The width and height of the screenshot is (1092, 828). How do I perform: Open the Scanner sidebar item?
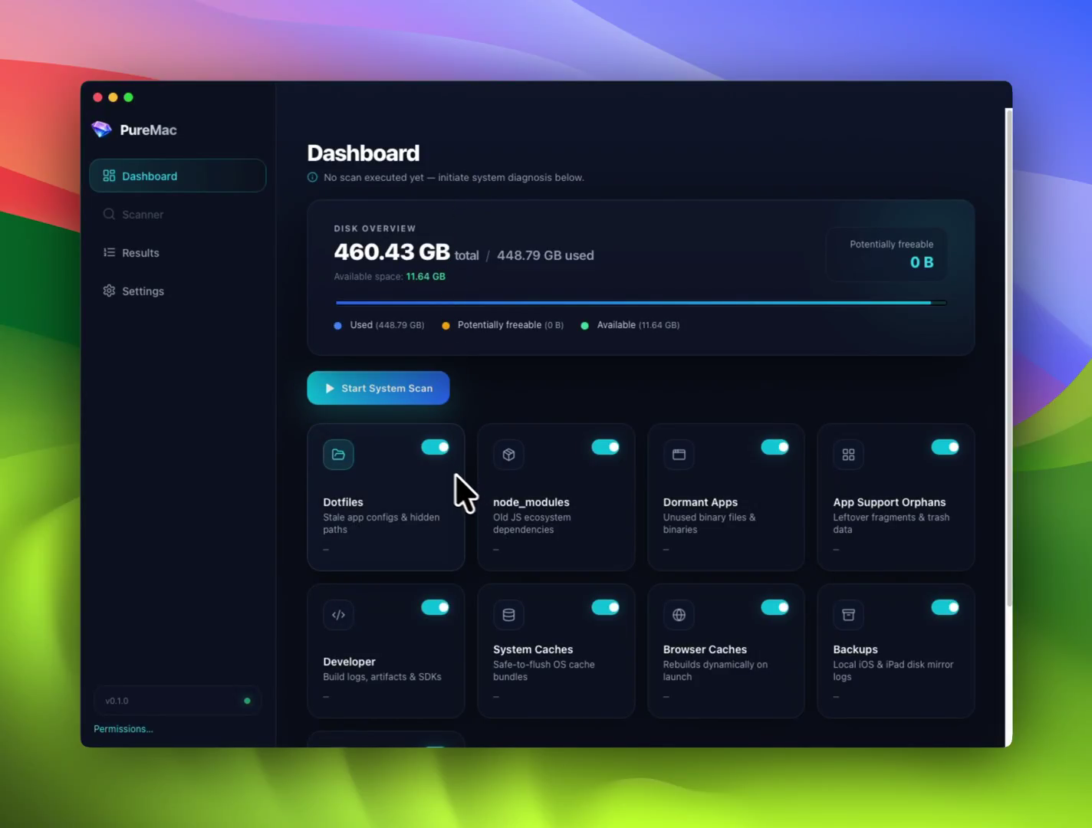tap(178, 214)
